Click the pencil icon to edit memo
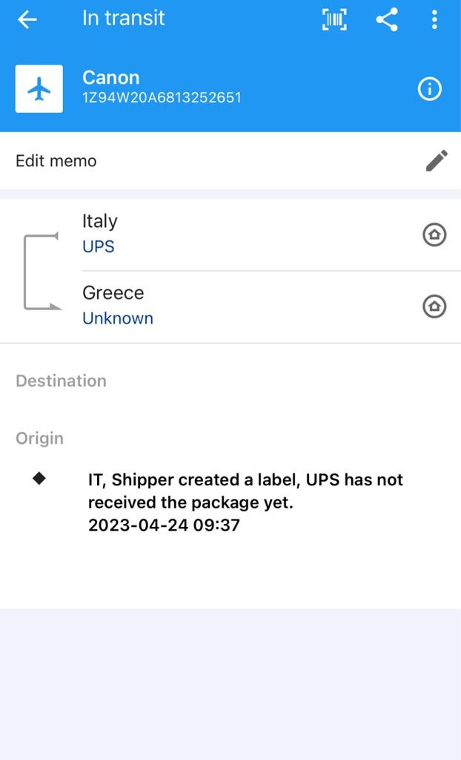Image resolution: width=461 pixels, height=760 pixels. pyautogui.click(x=437, y=161)
